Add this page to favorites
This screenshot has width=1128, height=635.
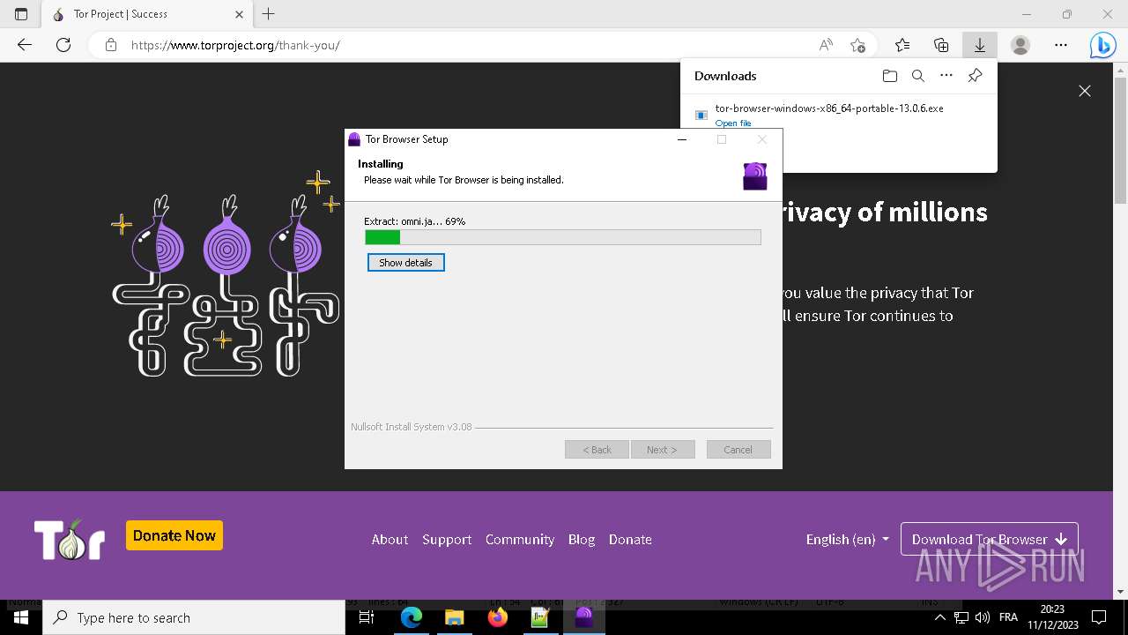pos(857,45)
